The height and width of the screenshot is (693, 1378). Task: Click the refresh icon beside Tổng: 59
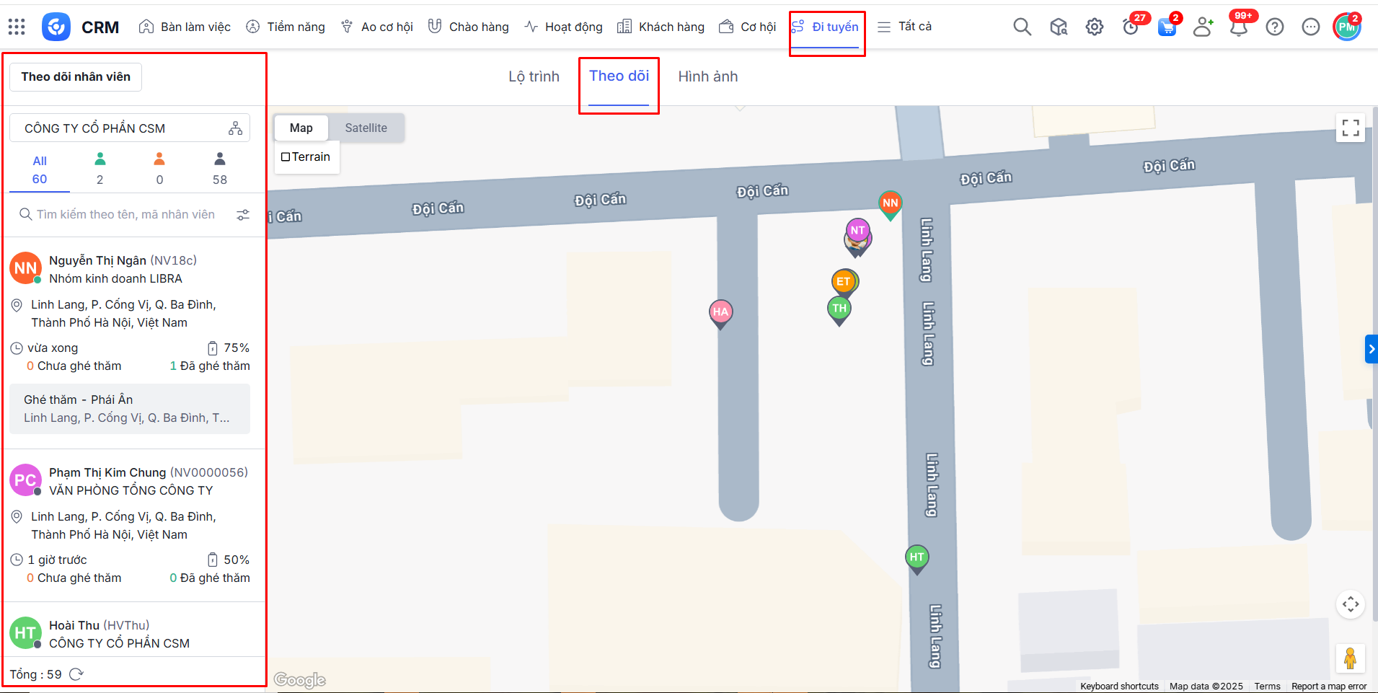click(x=76, y=674)
